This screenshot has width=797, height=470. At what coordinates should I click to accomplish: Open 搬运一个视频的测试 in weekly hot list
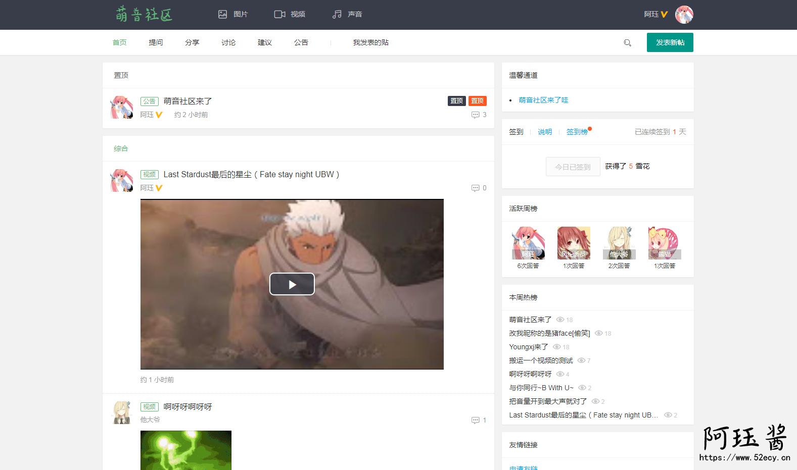click(x=541, y=360)
